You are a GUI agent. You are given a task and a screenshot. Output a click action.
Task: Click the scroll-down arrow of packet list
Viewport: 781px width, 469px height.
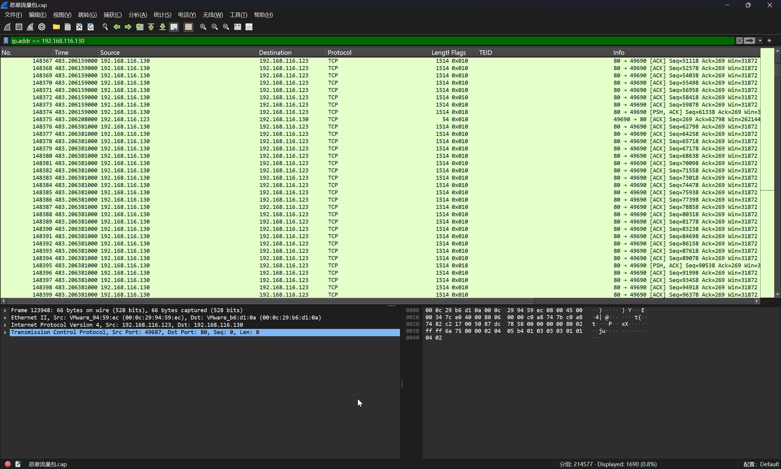778,294
